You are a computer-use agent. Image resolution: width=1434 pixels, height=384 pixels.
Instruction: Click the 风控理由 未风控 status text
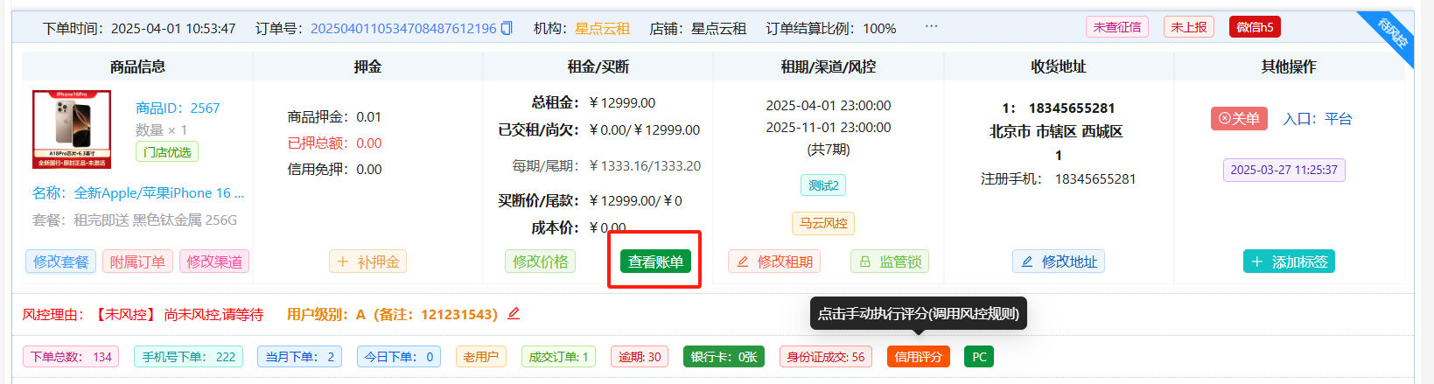(143, 314)
